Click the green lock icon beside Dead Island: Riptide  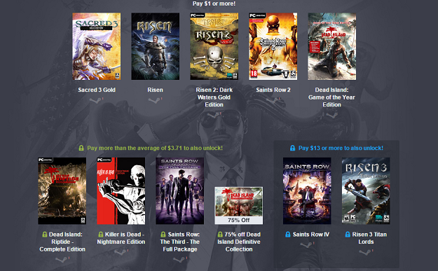click(45, 235)
